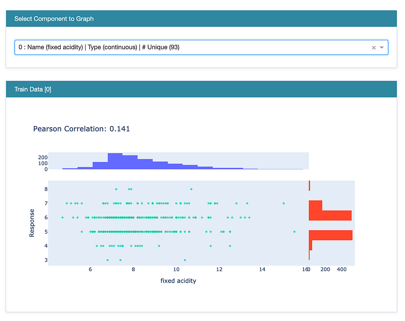Click the red bar for response 5

coord(330,235)
